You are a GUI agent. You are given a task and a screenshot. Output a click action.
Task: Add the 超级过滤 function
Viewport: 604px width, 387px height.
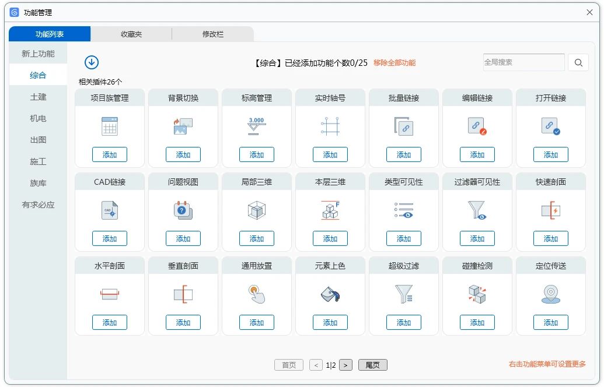click(404, 322)
